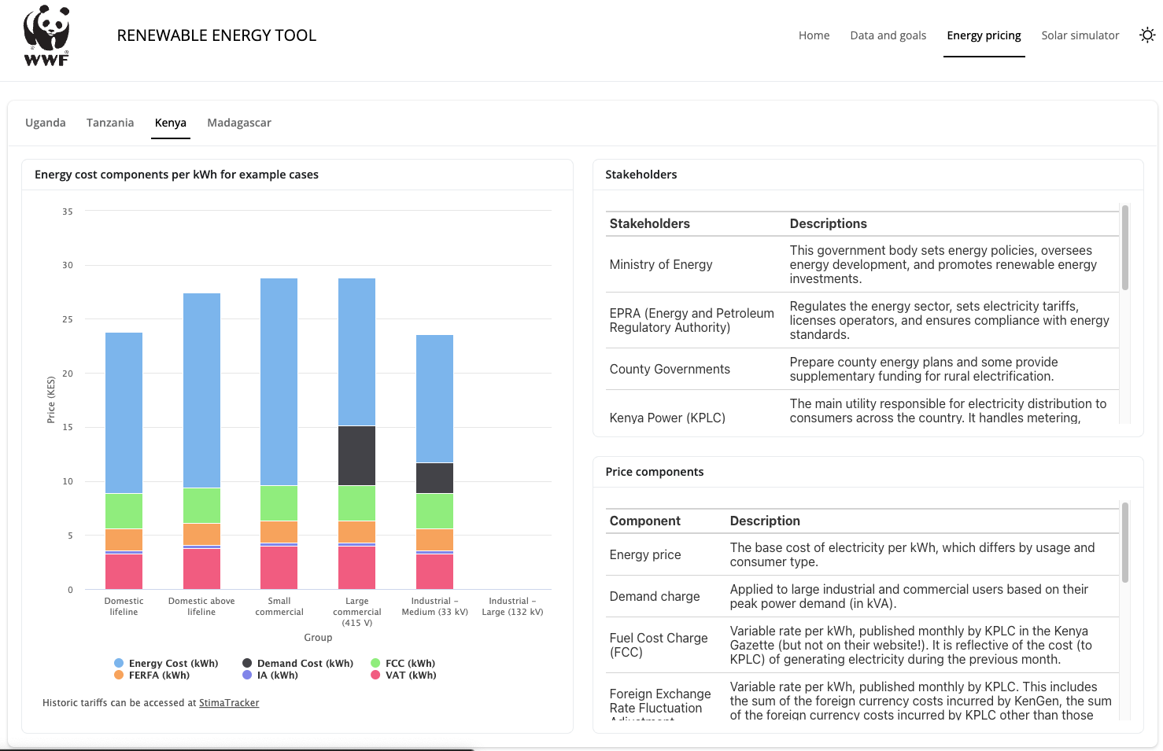
Task: Click the Stakeholders table scrollbar
Action: 1125,248
